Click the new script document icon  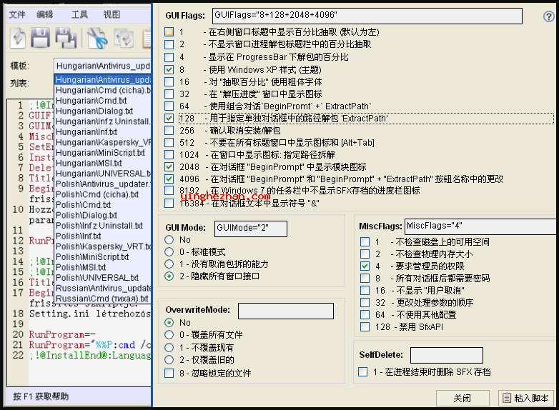(18, 38)
